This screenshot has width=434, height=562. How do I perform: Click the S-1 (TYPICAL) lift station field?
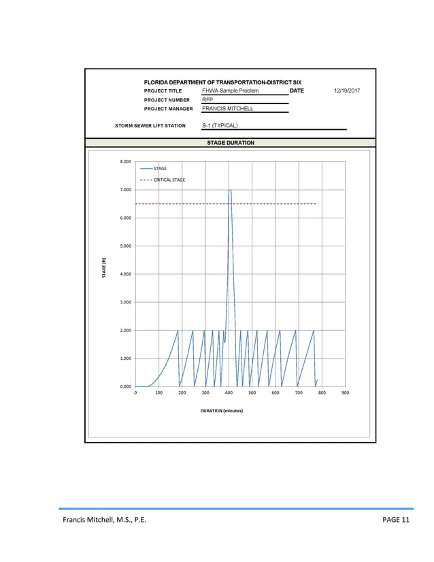pyautogui.click(x=274, y=125)
